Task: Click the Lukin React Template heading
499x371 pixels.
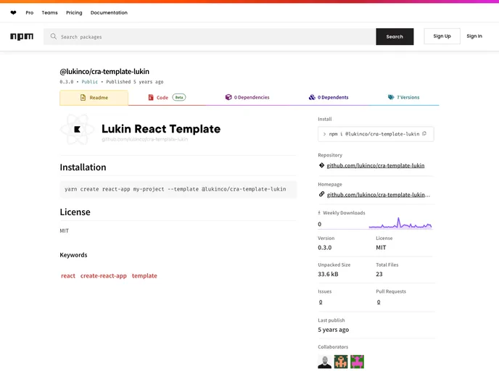Action: pos(161,129)
